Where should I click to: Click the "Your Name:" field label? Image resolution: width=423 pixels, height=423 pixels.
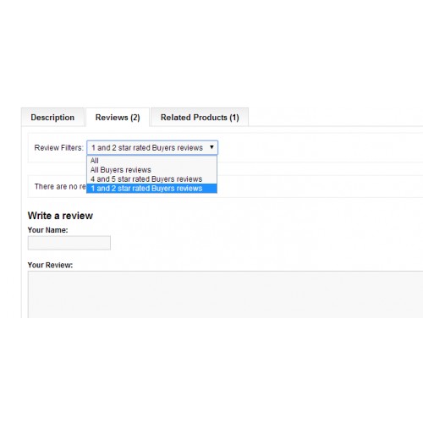click(x=47, y=230)
